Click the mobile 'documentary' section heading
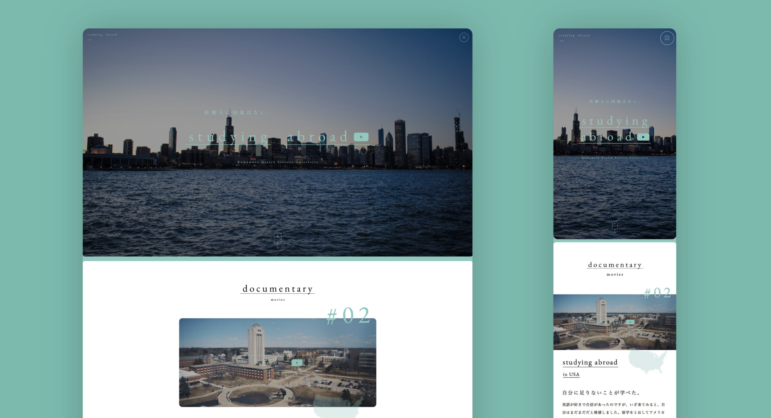Image resolution: width=771 pixels, height=418 pixels. pos(614,265)
